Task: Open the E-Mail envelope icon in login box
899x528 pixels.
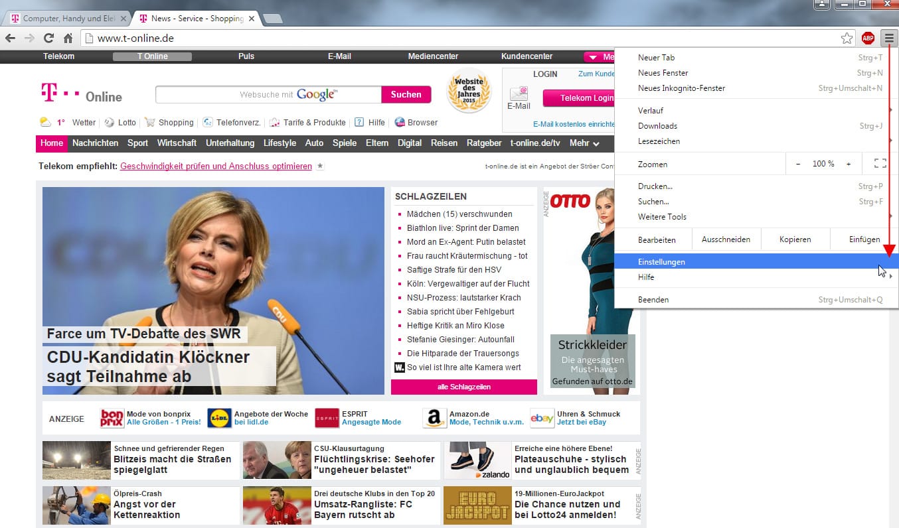Action: coord(519,93)
